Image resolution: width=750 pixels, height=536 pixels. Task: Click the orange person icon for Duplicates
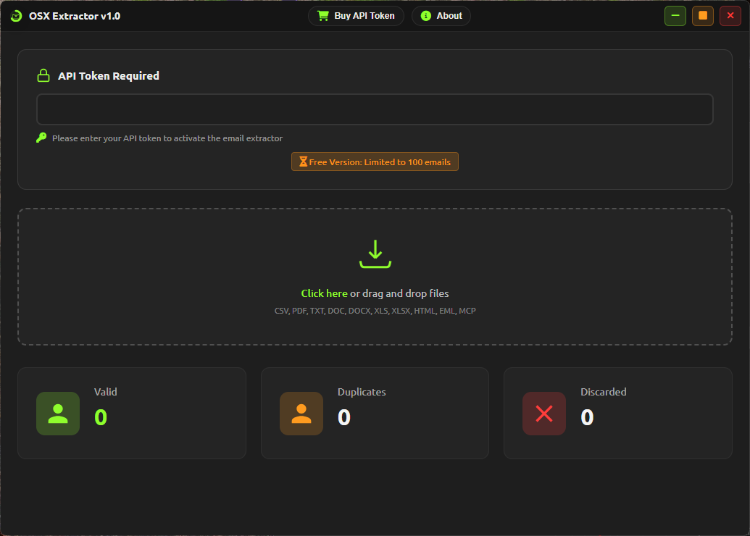pos(301,414)
